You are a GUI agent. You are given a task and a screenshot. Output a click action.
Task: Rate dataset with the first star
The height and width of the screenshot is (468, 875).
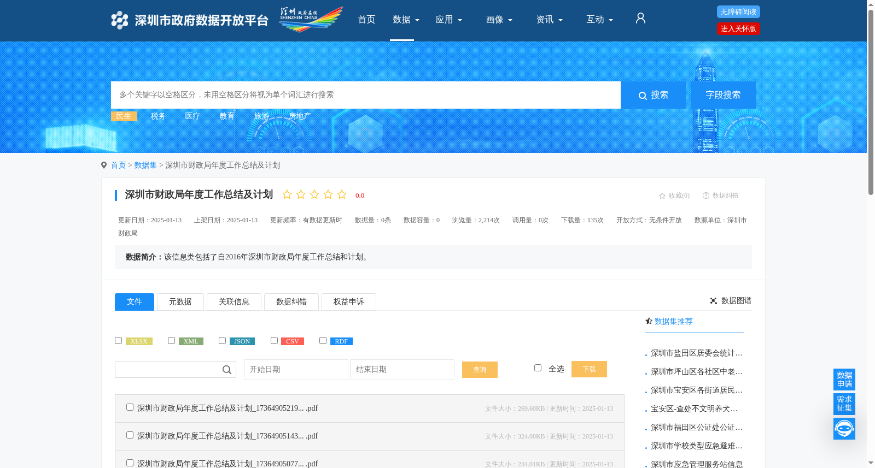tap(287, 194)
